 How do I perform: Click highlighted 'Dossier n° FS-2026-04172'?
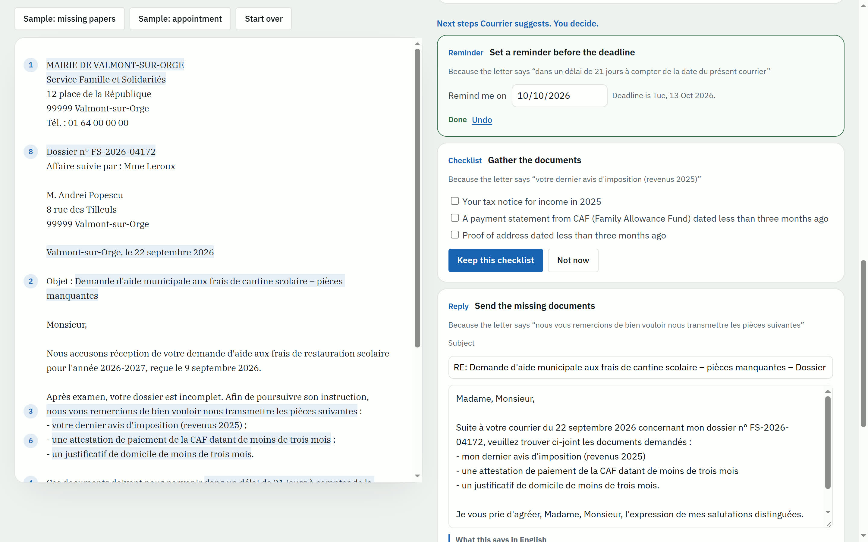coord(101,152)
